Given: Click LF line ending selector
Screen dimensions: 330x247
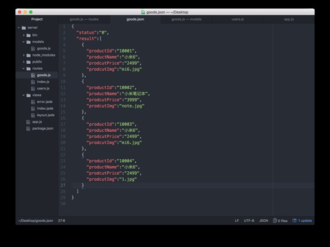Looking at the screenshot, I should pos(237,221).
